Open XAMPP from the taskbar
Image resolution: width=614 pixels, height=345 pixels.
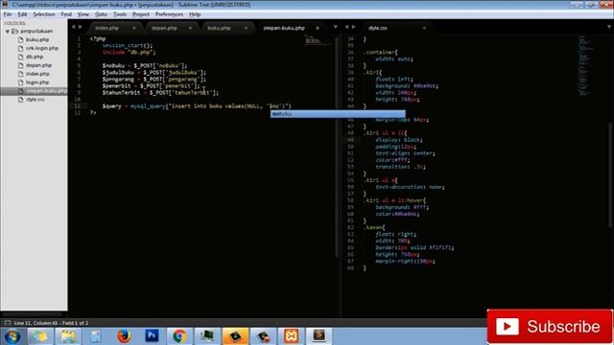(292, 336)
